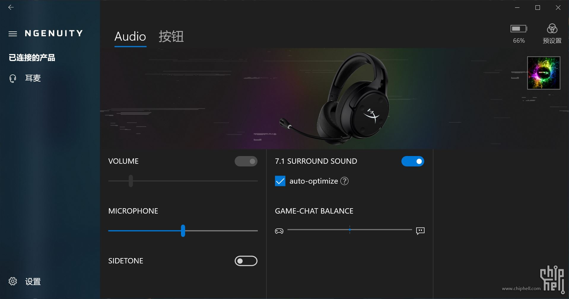Turn off 7.1 SURROUND SOUND toggle
This screenshot has width=569, height=299.
click(413, 161)
